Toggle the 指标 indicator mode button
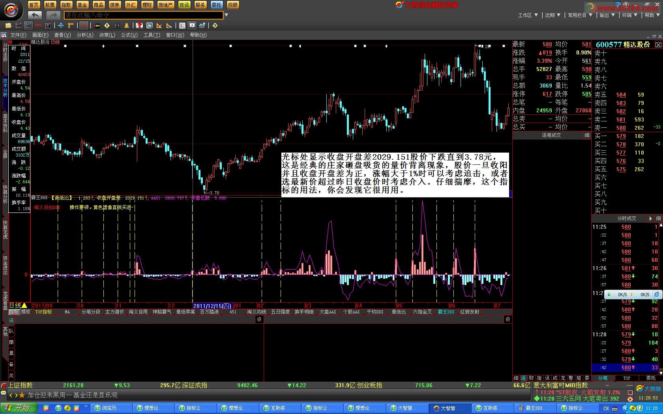The image size is (663, 414). point(14,312)
